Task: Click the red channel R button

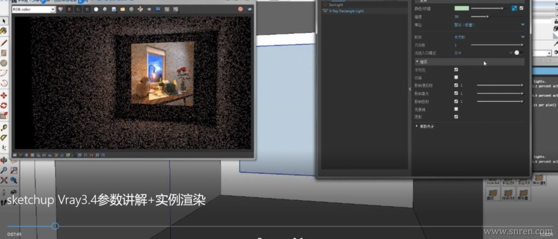Action: pos(69,10)
